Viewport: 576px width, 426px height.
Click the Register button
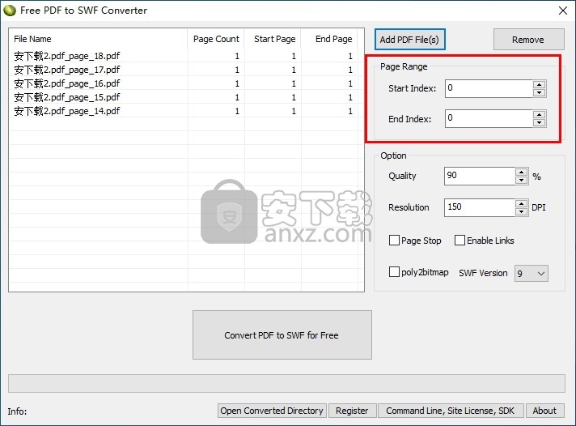[352, 411]
